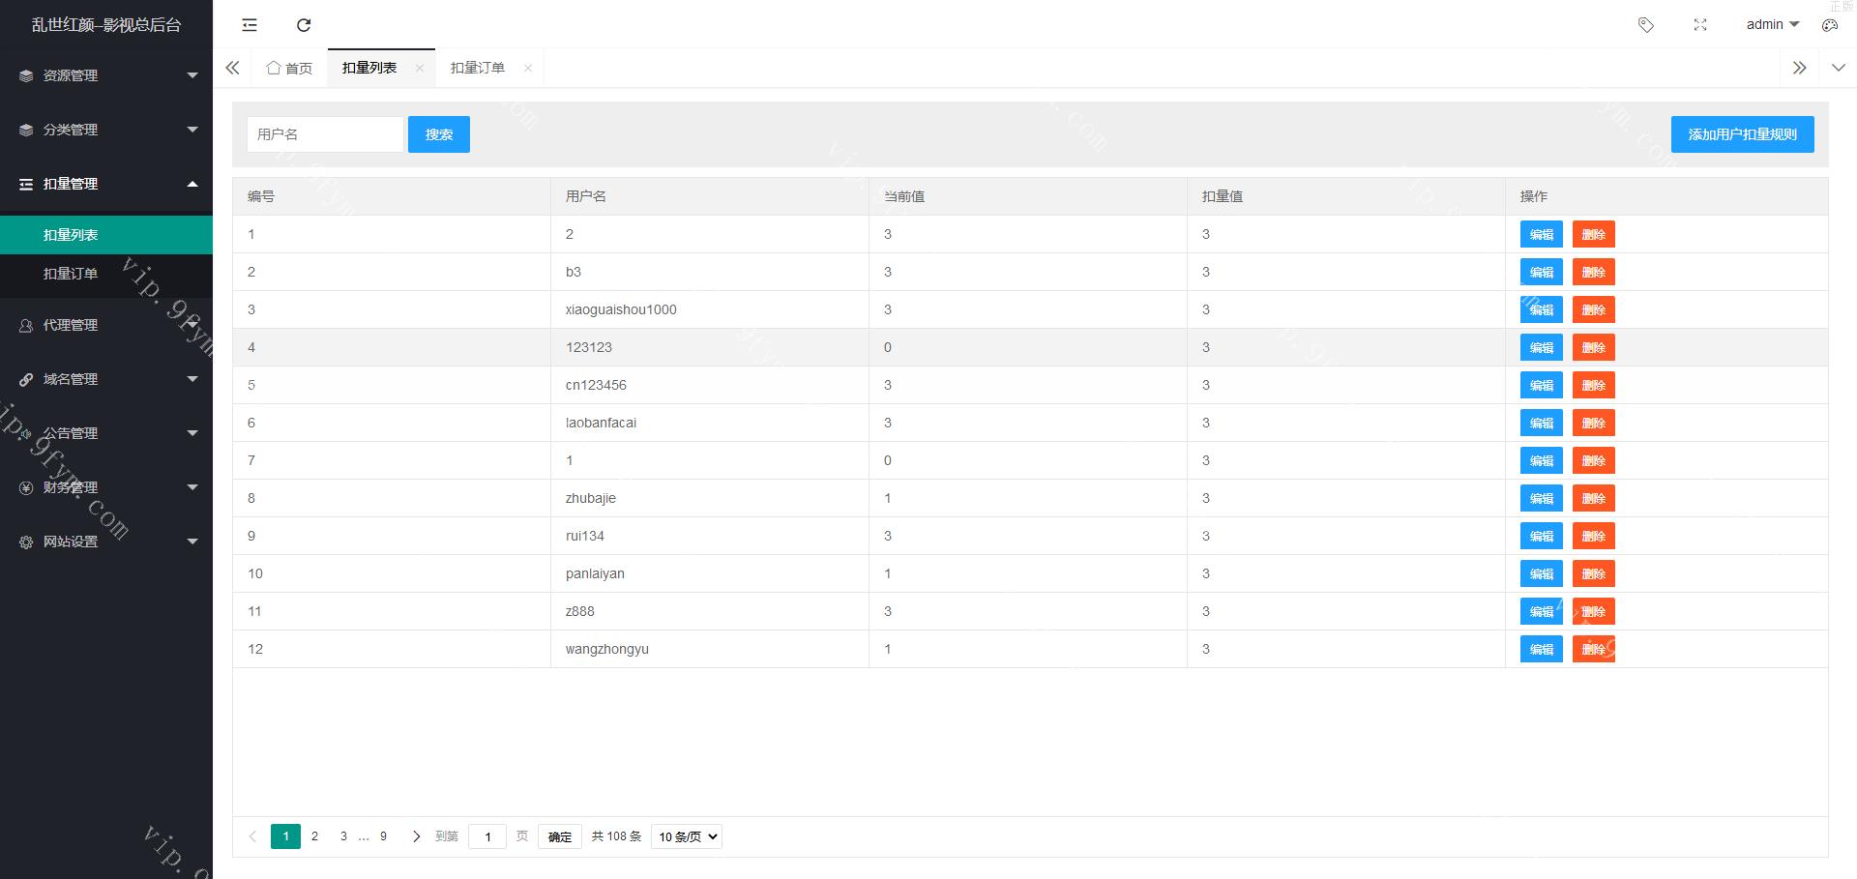
Task: Go to home tab with house icon
Action: tap(289, 68)
